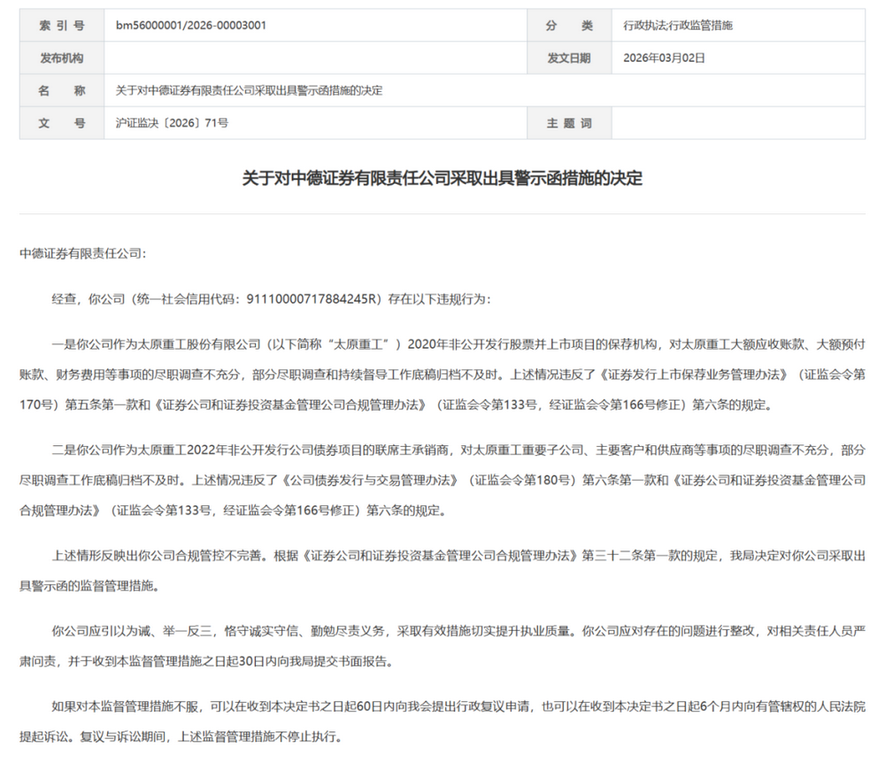Click the final paragraph starting 如果对本监督管理措施不服
Screen dimensions: 885x778
click(x=442, y=721)
